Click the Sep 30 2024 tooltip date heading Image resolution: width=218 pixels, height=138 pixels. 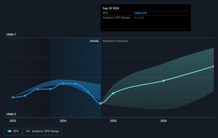pyautogui.click(x=111, y=8)
